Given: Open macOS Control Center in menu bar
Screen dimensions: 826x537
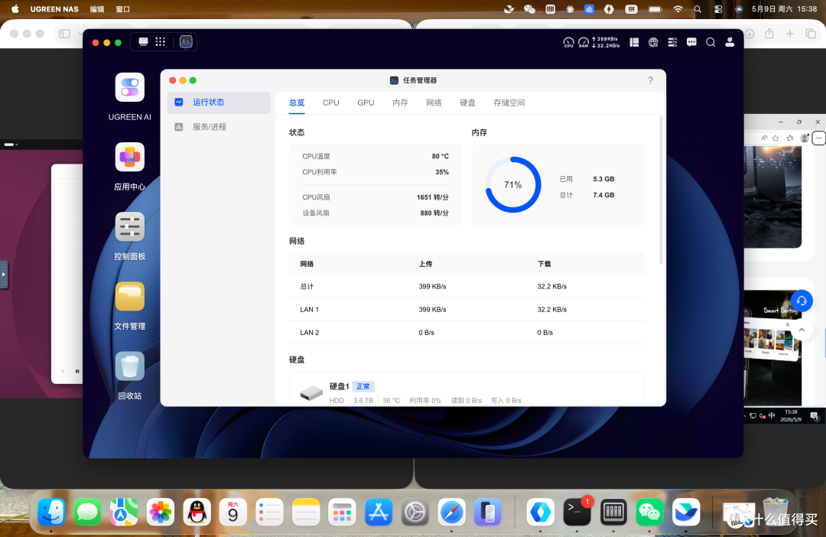Looking at the screenshot, I should point(718,9).
